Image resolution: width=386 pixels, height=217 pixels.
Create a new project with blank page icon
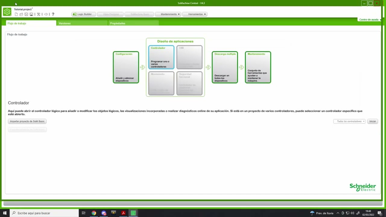[x=16, y=14]
